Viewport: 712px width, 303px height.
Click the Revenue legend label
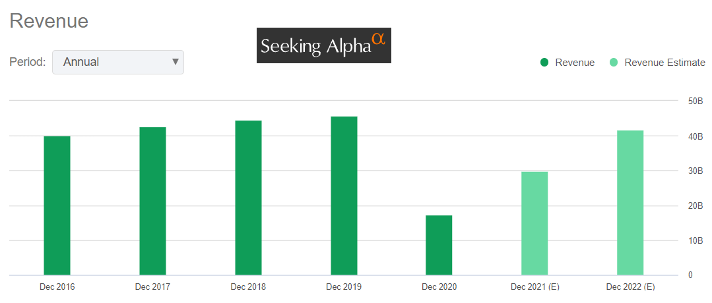tap(575, 63)
